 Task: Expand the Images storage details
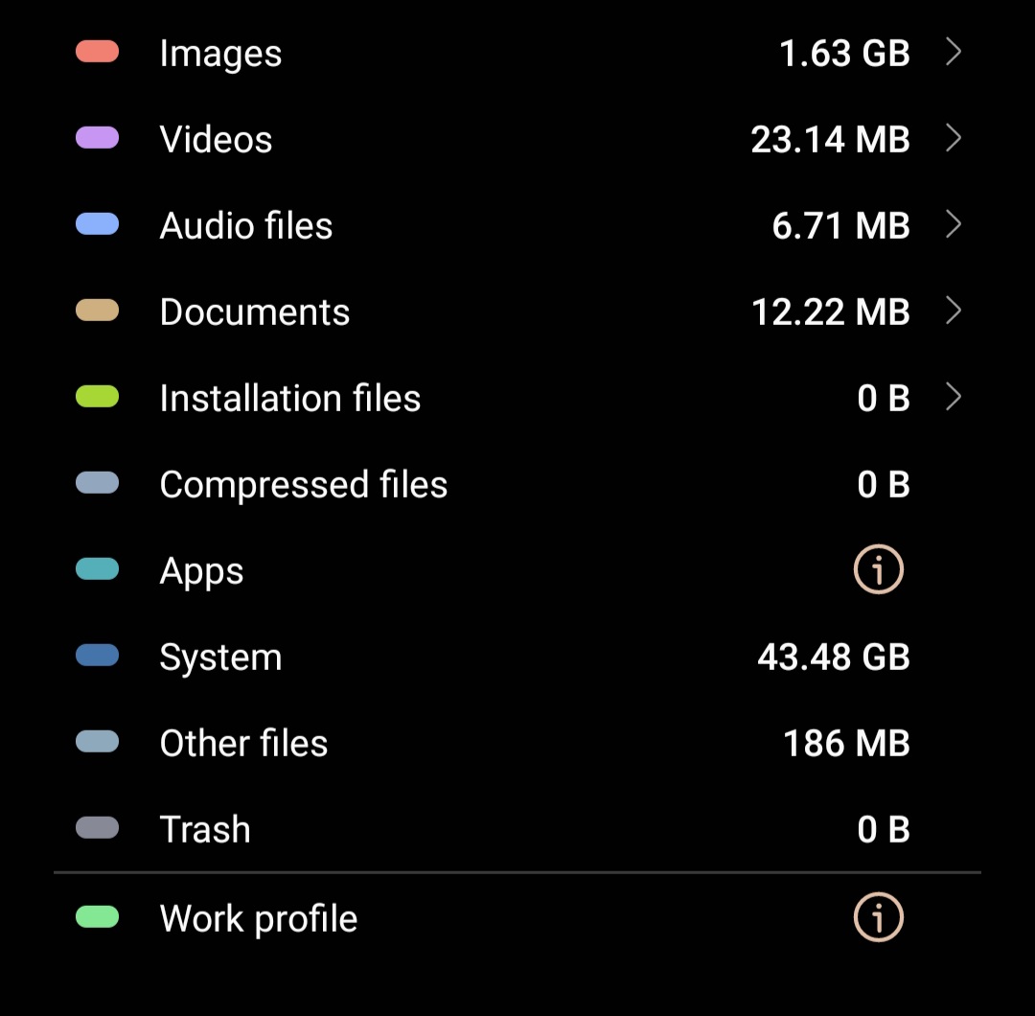[x=954, y=53]
